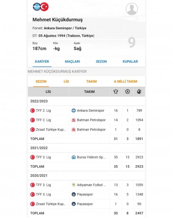Click the Payasspor logo in TFF 3. Lig row
This screenshot has height=217, width=173.
[73, 194]
